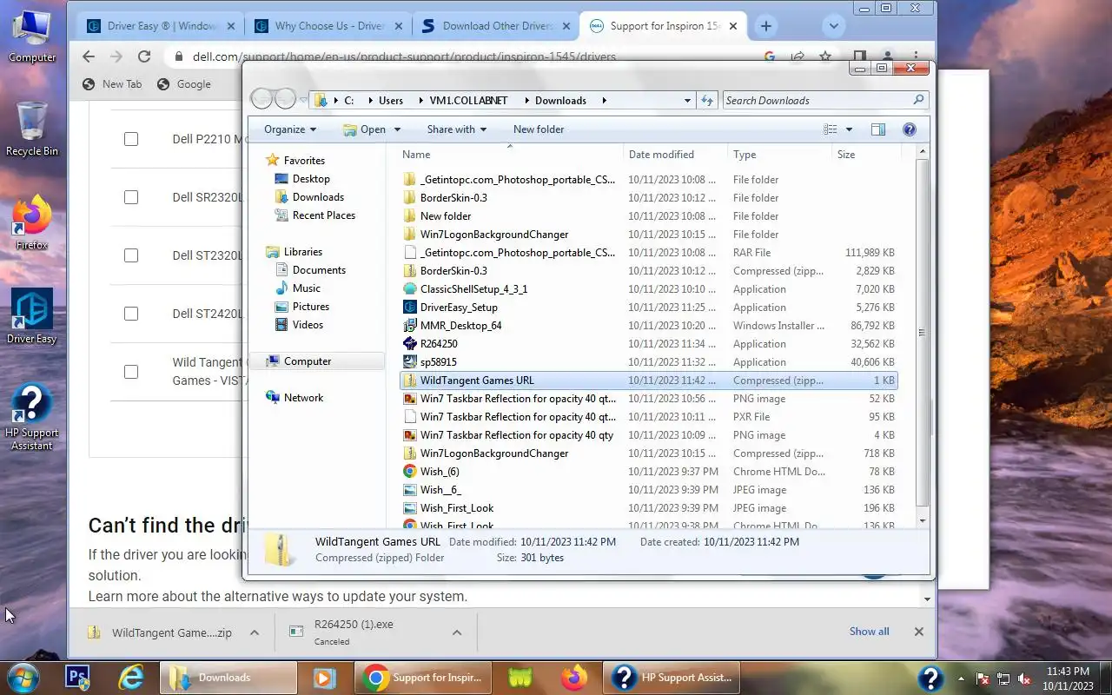Open WildTangent zip download options arrow
The image size is (1112, 695).
[x=255, y=632]
